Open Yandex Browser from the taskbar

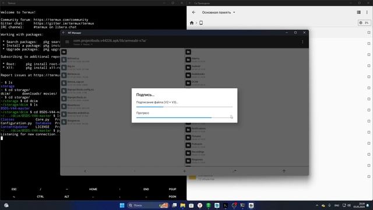[200, 205]
